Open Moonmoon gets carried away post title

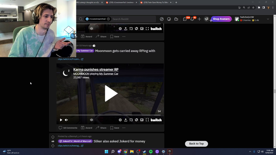tap(125, 51)
